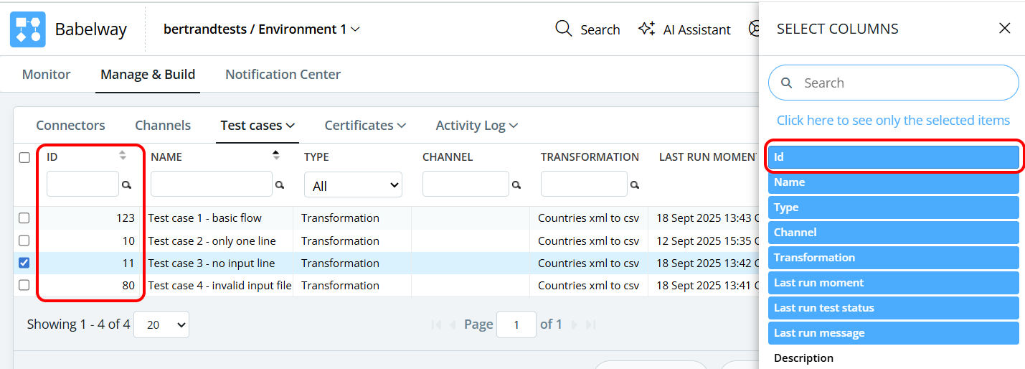This screenshot has width=1025, height=369.
Task: Click '18 Sept 2025 13:43' last run cell
Action: point(704,218)
